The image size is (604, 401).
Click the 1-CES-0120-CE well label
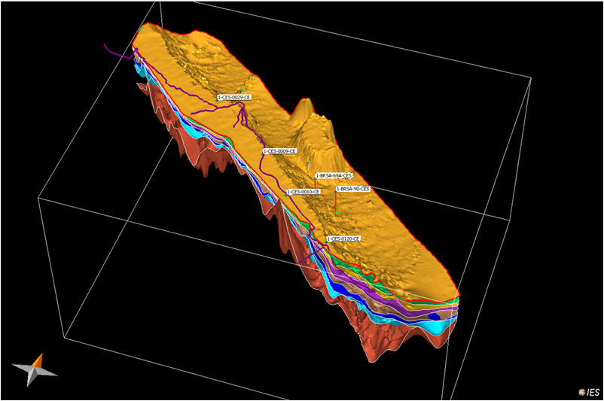point(343,238)
